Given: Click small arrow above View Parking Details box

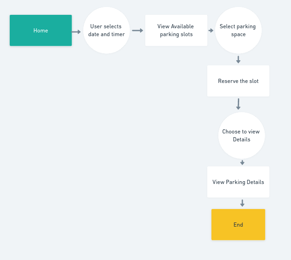Looking at the screenshot, I should pos(242,163).
